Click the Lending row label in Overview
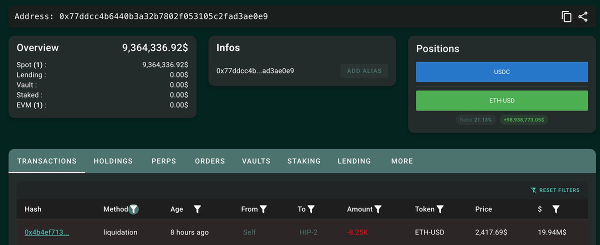The height and width of the screenshot is (245, 600). point(31,75)
